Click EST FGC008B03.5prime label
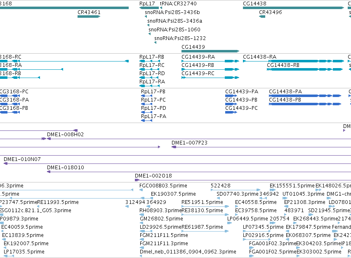351x258 pixels. click(x=163, y=186)
